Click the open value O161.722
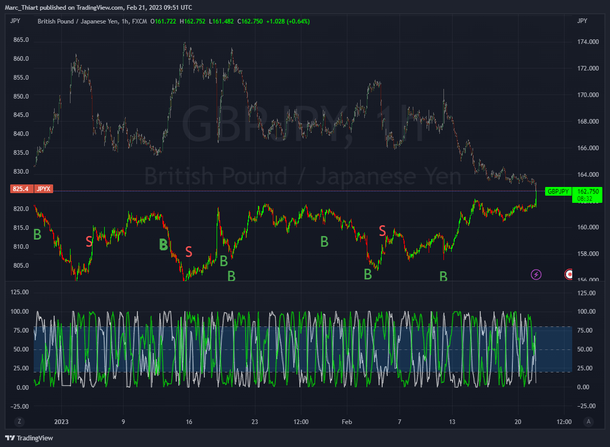Image resolution: width=610 pixels, height=447 pixels. point(163,21)
